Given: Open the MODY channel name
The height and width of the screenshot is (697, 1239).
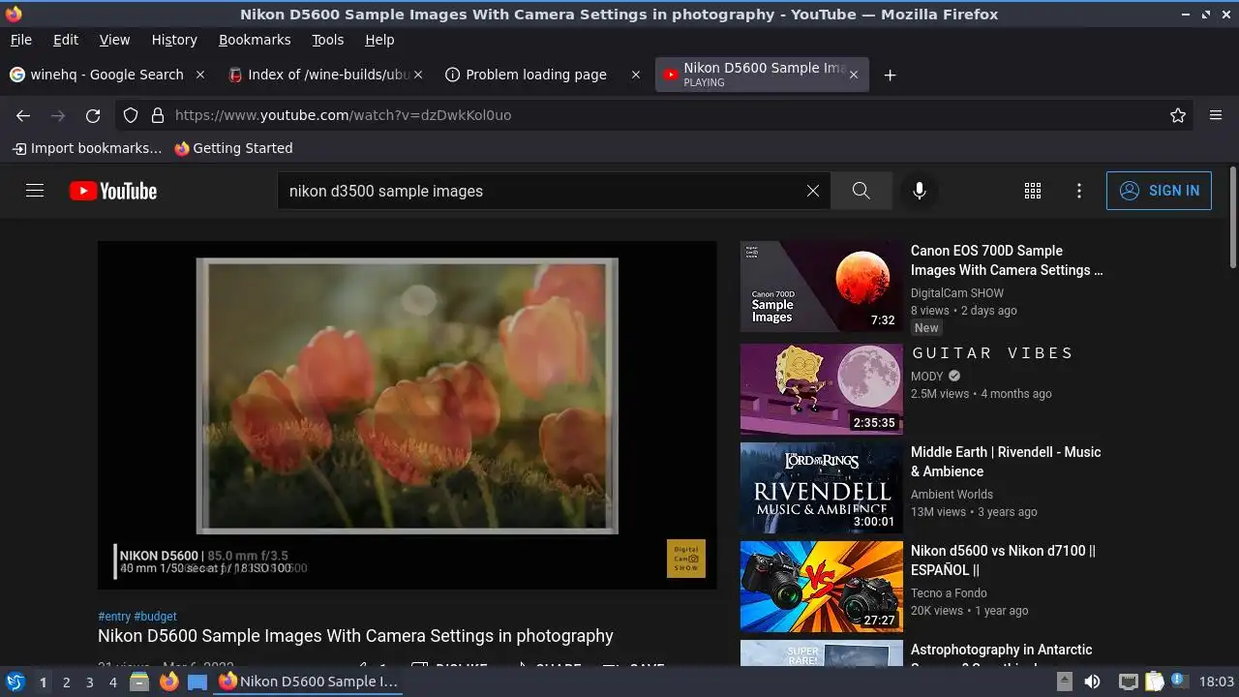Looking at the screenshot, I should point(926,376).
